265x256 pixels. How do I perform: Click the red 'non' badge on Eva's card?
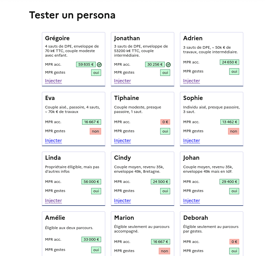[95, 131]
